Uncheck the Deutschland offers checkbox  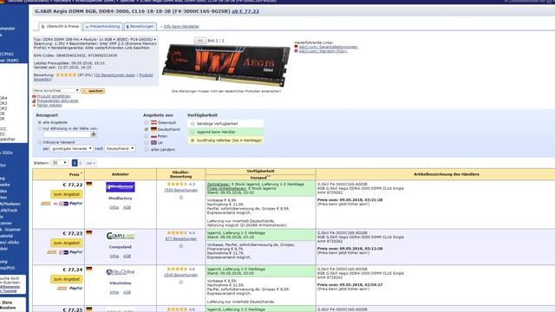pyautogui.click(x=147, y=129)
